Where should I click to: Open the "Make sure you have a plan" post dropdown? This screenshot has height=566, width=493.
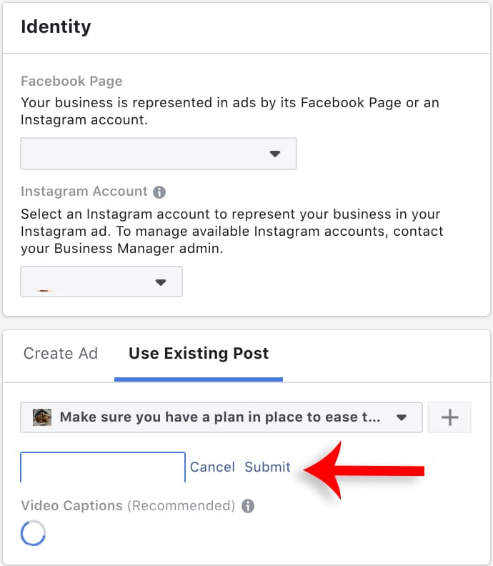pyautogui.click(x=221, y=417)
